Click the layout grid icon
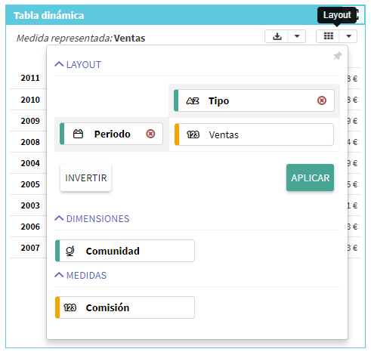 point(328,36)
